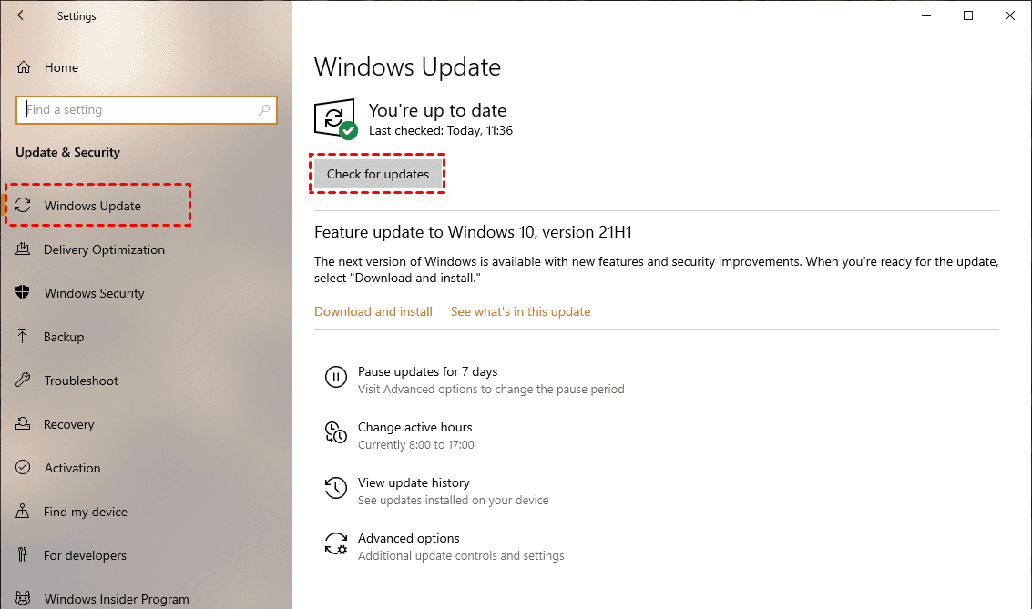Open Change active hours option
Viewport: 1032px width, 609px height.
pyautogui.click(x=414, y=428)
